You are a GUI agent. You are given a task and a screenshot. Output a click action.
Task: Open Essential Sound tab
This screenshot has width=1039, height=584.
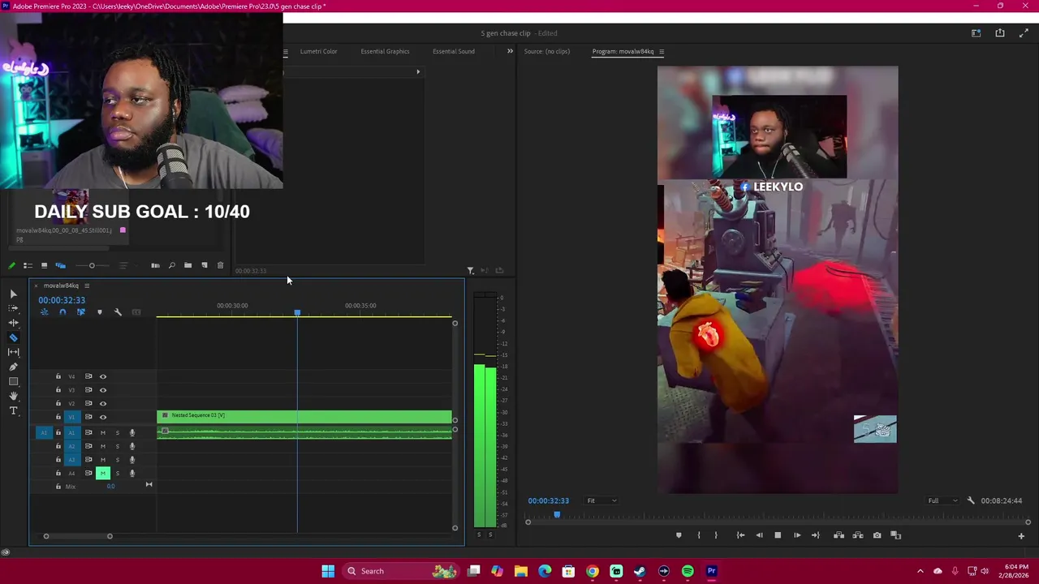(x=454, y=51)
